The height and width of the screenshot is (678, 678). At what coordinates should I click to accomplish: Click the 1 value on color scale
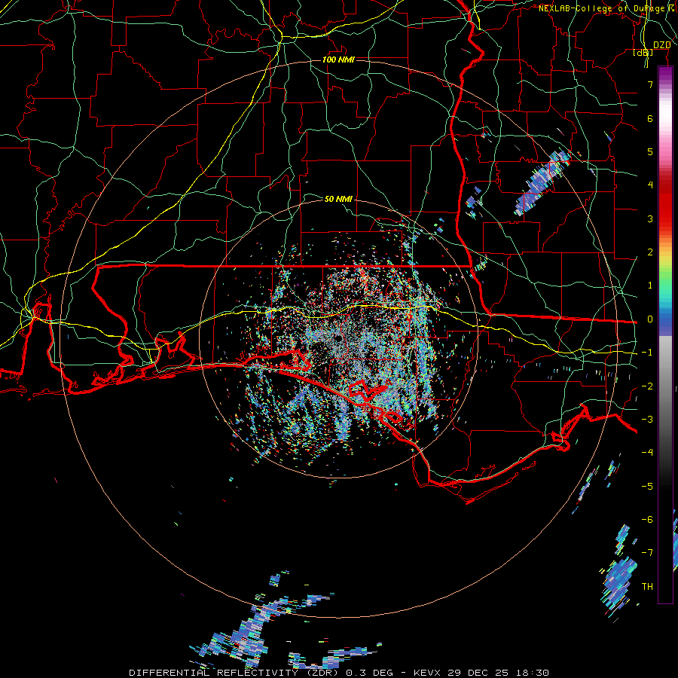(x=650, y=286)
